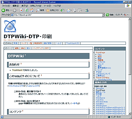
Task: Click the dagger anchor beside the お知らせ heading
Action: click(x=21, y=64)
